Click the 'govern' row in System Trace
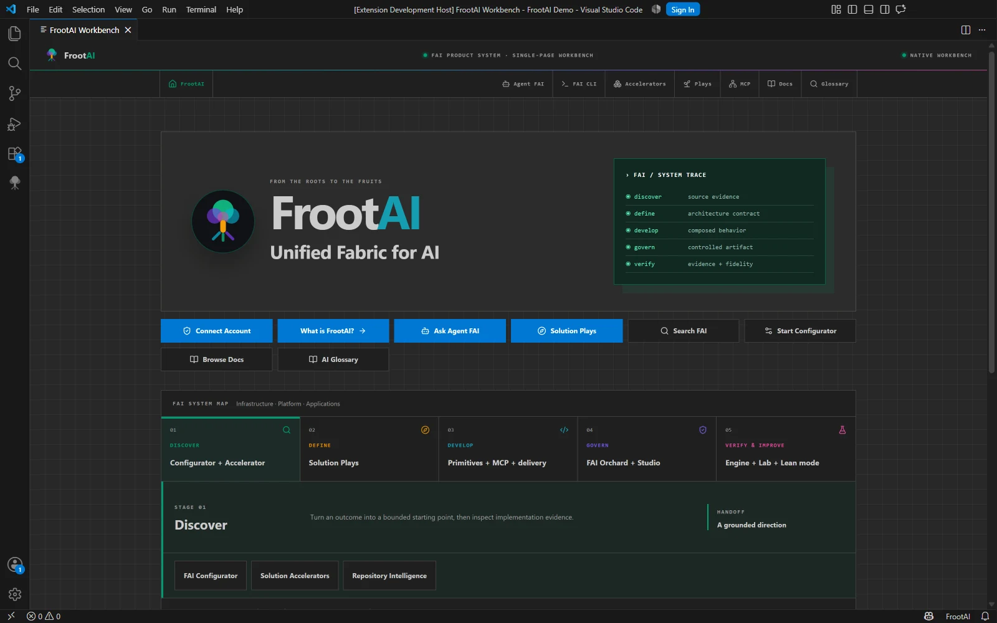 (720, 247)
